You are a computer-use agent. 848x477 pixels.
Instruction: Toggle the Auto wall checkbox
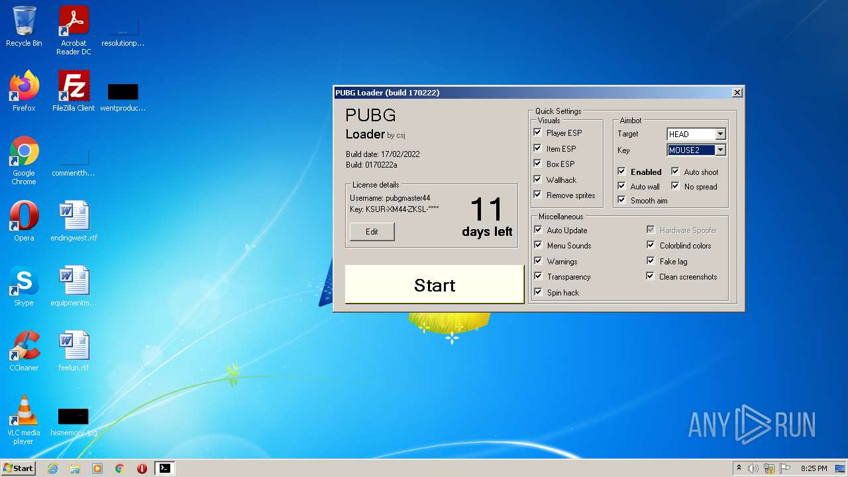click(x=621, y=186)
